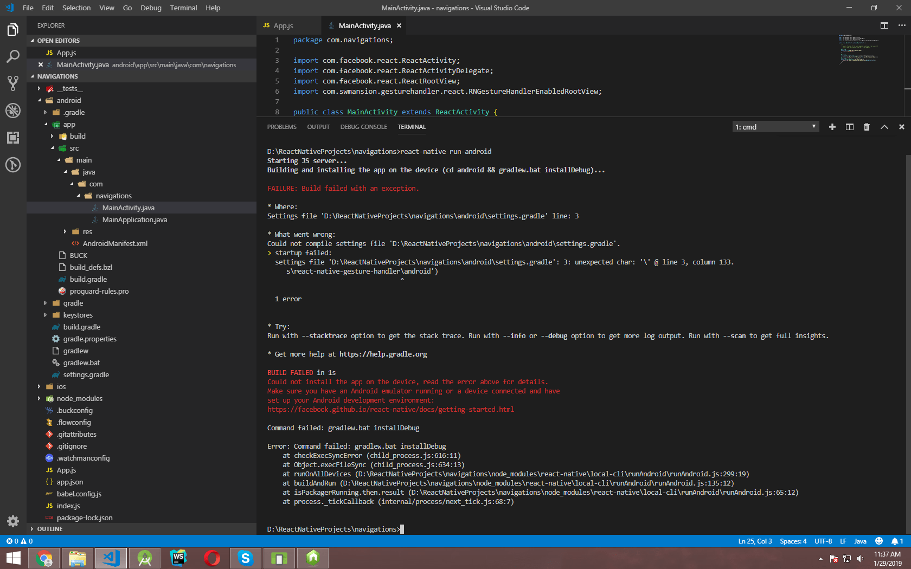Open settings.gradle in the file tree
This screenshot has width=911, height=569.
pos(86,374)
